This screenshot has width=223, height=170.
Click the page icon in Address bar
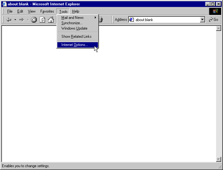click(x=132, y=20)
